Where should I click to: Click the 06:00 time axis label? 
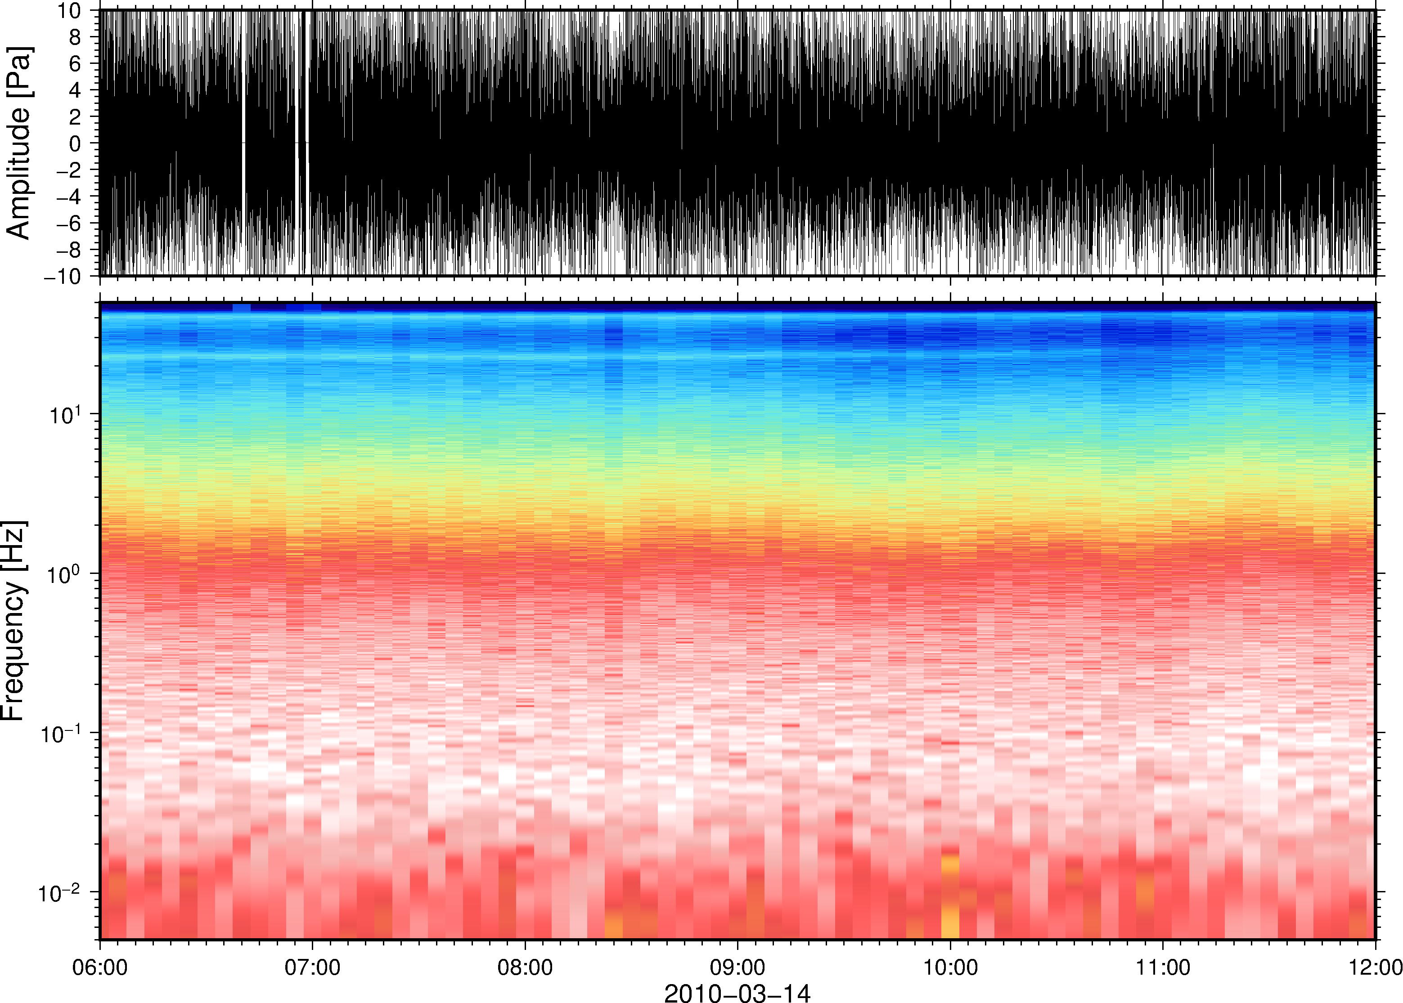point(100,968)
